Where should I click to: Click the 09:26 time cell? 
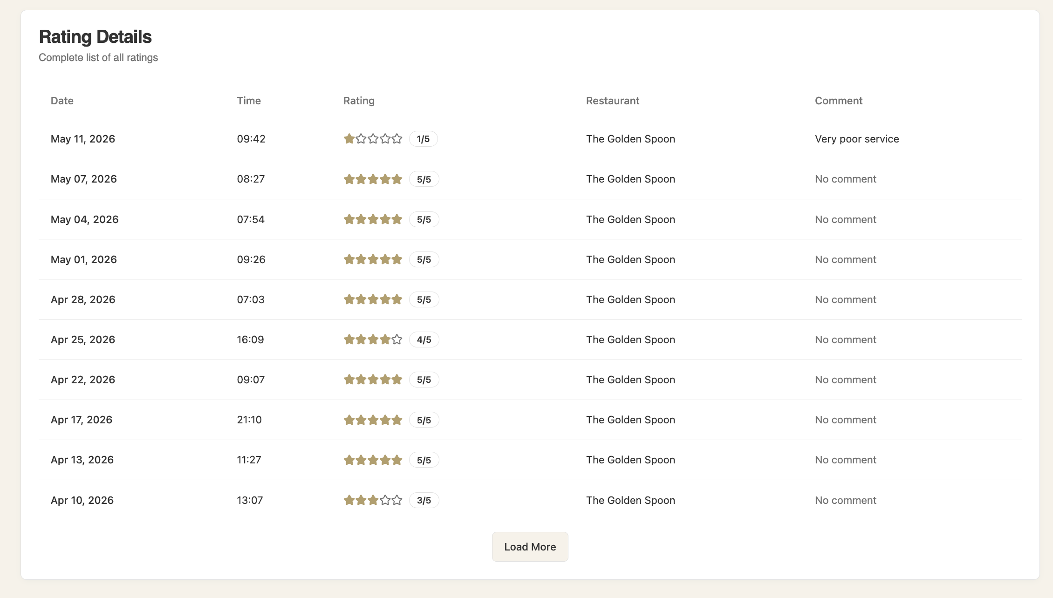251,259
